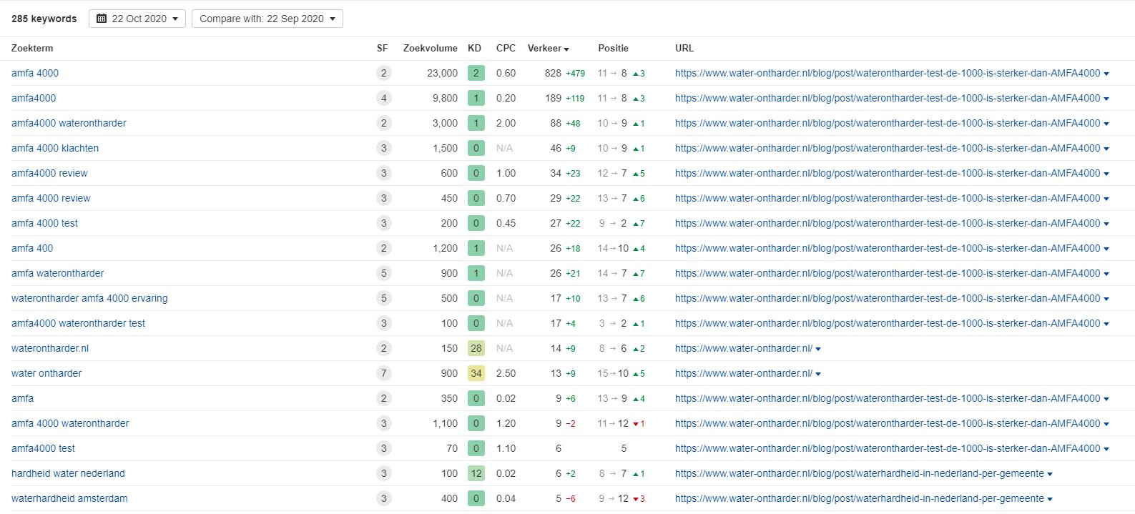This screenshot has height=514, width=1135.
Task: Open the keyword 'amfa4000 waterontharder test'
Action: tap(78, 323)
